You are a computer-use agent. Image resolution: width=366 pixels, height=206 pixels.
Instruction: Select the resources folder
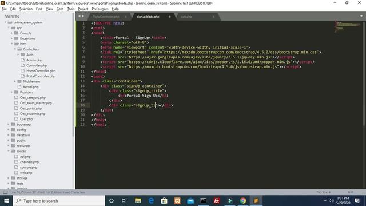[x=23, y=146]
